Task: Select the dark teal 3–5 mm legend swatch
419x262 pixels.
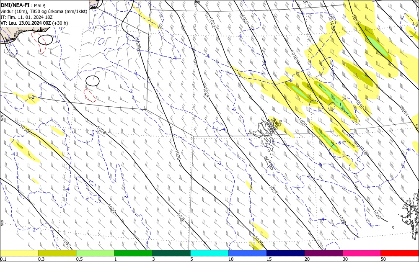Action: [x=171, y=253]
